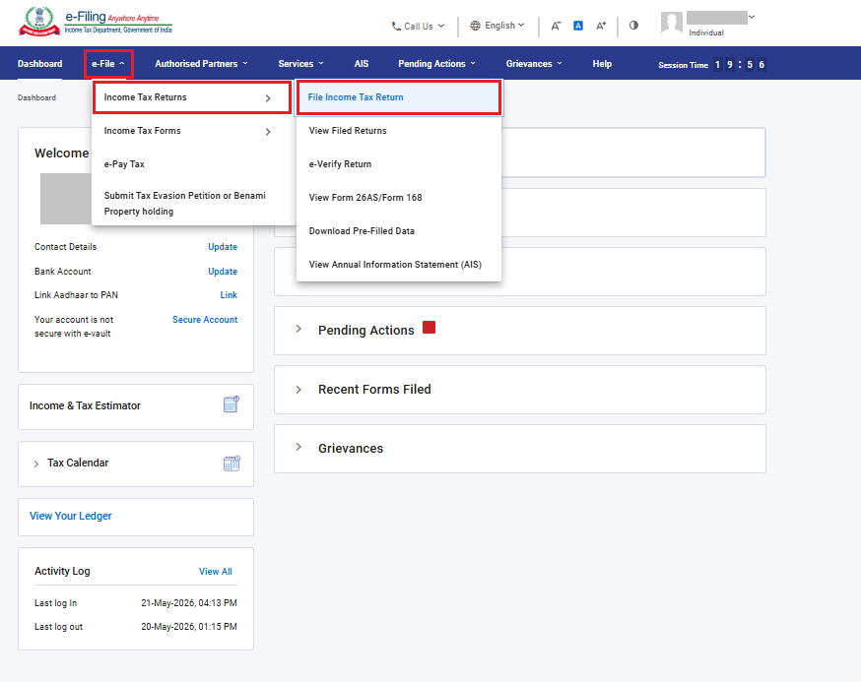This screenshot has width=861, height=682.
Task: Collapse the e-File menu
Action: 108,64
